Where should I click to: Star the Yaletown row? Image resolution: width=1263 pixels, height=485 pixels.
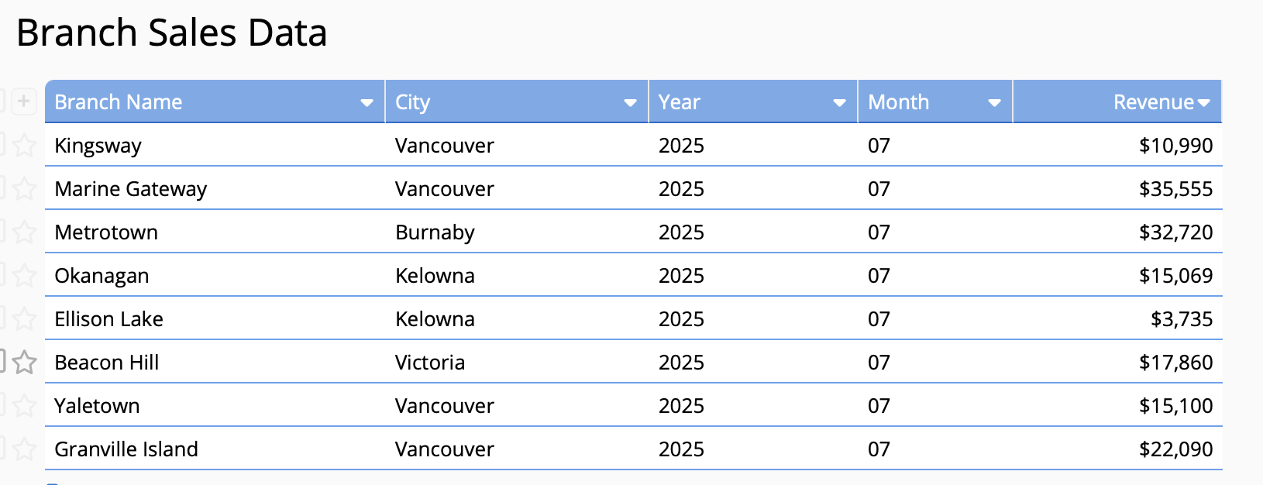click(x=25, y=405)
